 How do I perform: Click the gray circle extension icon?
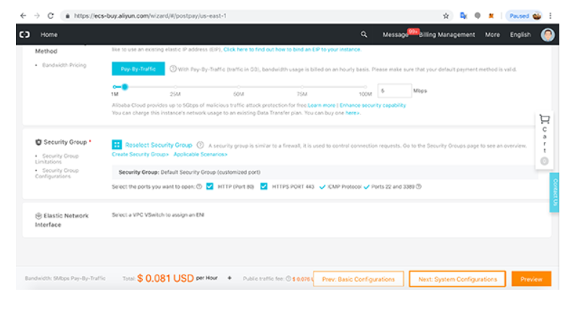(x=477, y=16)
